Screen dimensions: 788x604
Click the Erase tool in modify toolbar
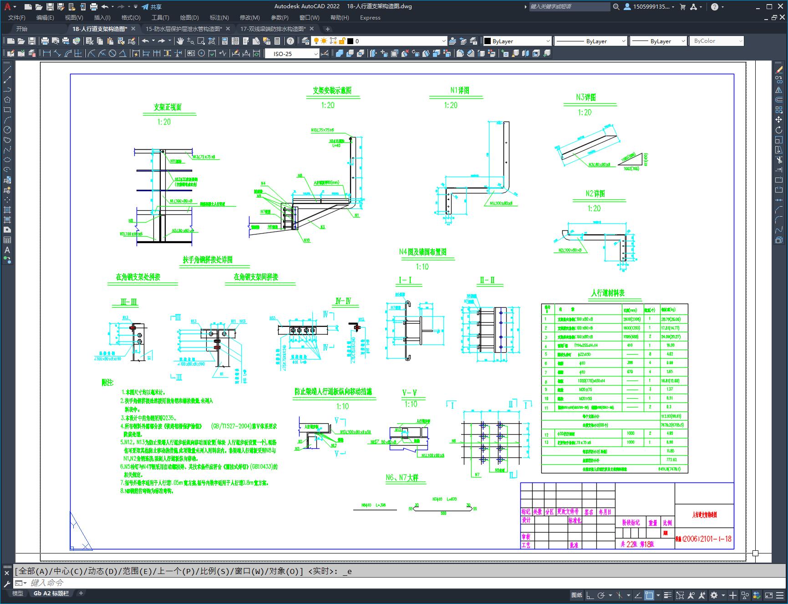pos(779,70)
